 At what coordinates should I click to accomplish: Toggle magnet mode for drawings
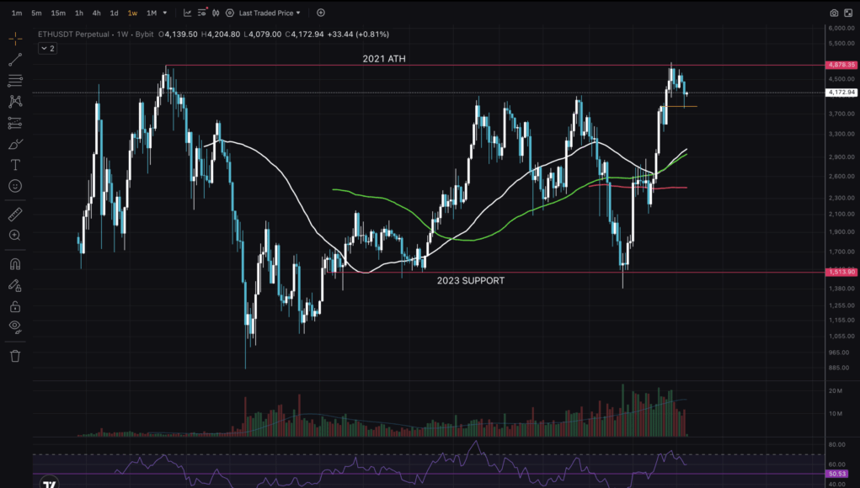point(15,265)
